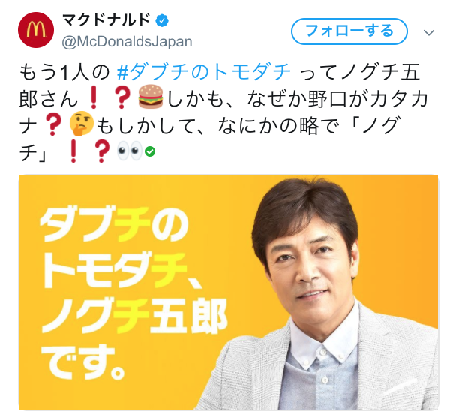The image size is (453, 420).
Task: Follow the account with フォローする button
Action: [349, 31]
